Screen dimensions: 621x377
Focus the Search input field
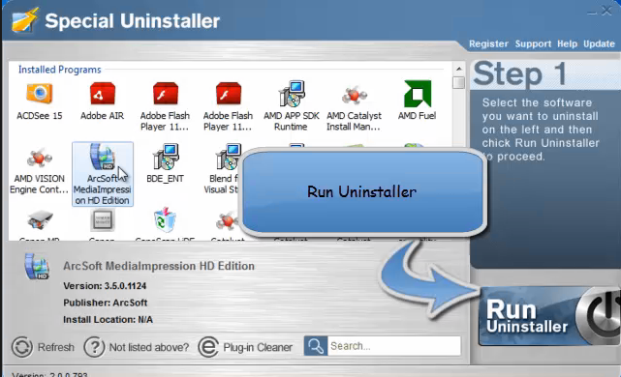tap(394, 346)
